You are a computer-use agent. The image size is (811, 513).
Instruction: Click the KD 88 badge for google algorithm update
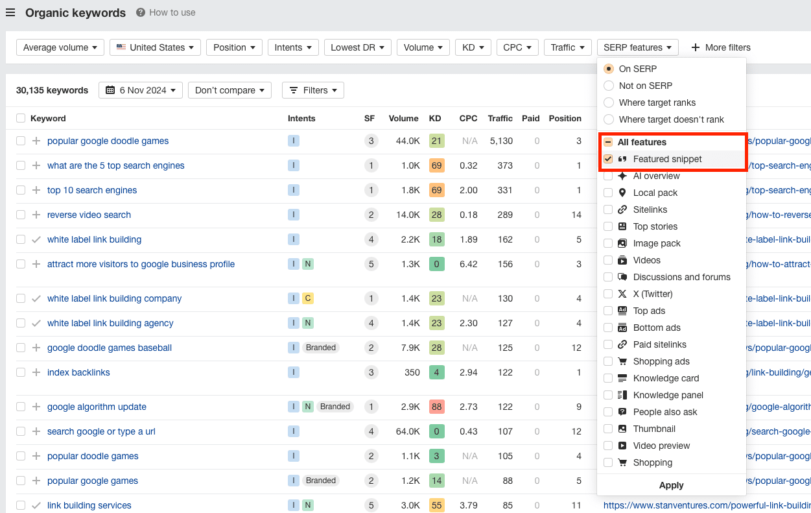[x=436, y=407]
